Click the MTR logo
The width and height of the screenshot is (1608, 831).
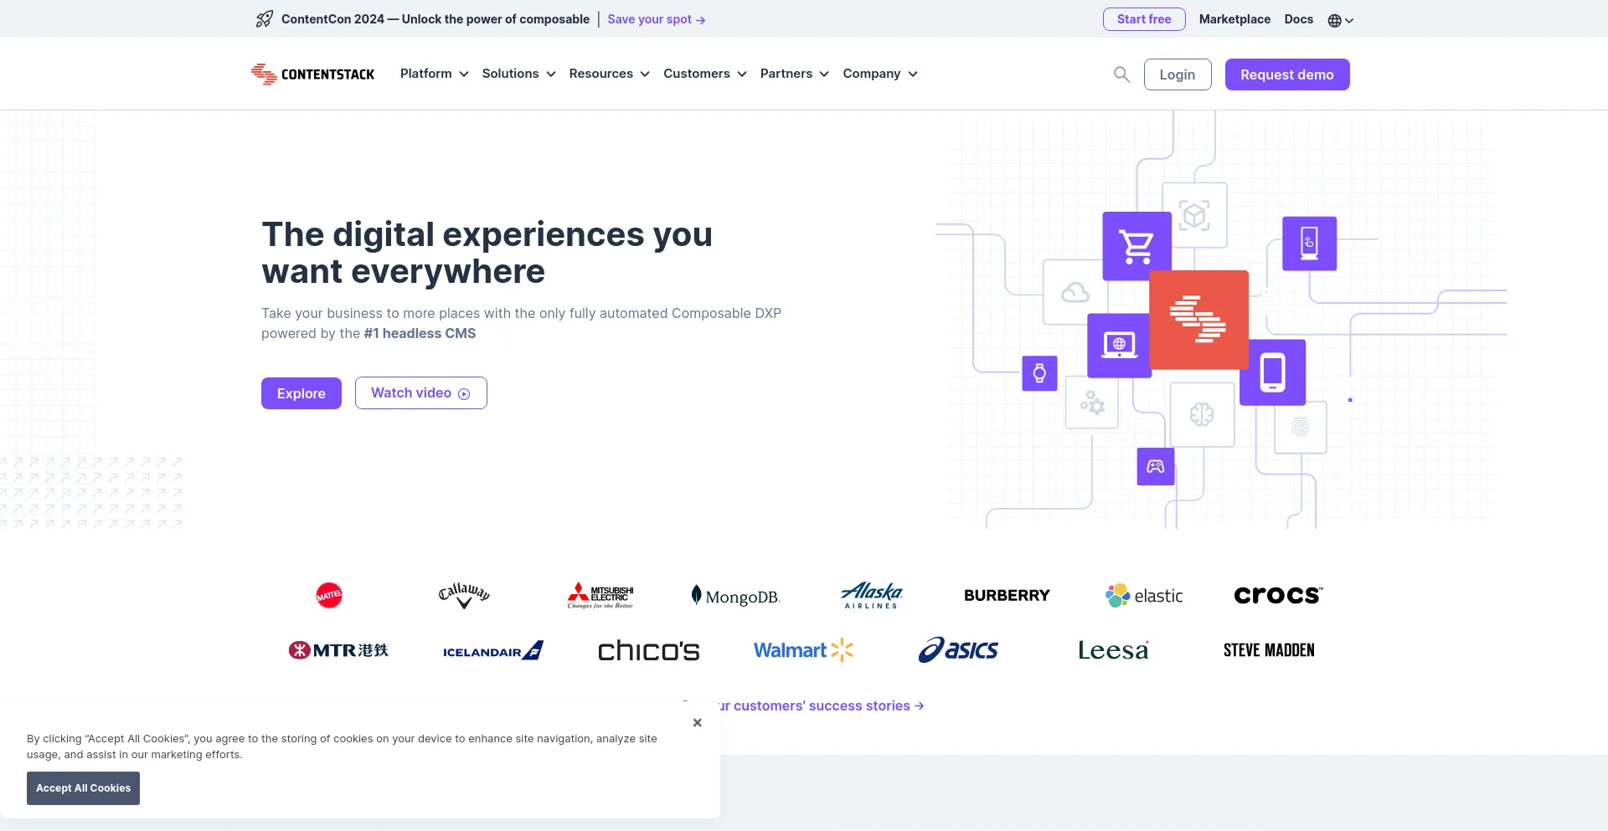pos(338,650)
